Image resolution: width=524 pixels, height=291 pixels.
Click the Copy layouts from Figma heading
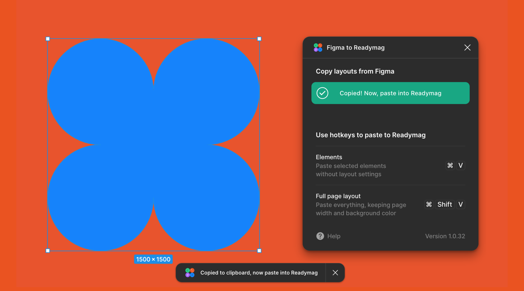coord(355,71)
